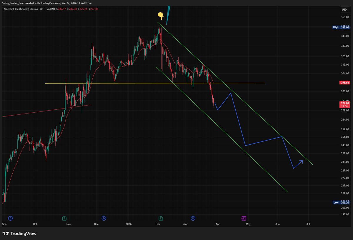353x240 pixels.
Task: Click the close value C277.84
Action: tap(93, 9)
